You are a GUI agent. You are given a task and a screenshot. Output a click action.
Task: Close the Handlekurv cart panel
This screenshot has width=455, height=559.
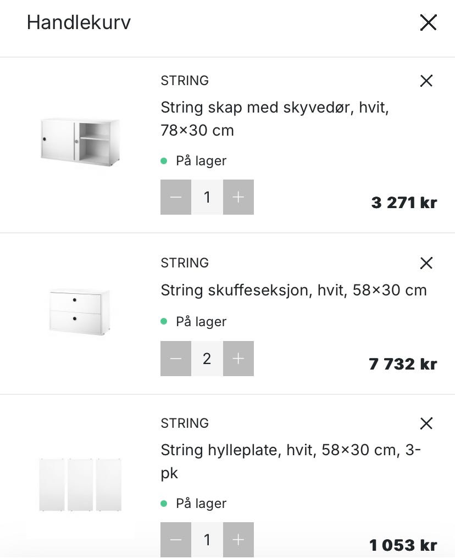[x=428, y=23]
